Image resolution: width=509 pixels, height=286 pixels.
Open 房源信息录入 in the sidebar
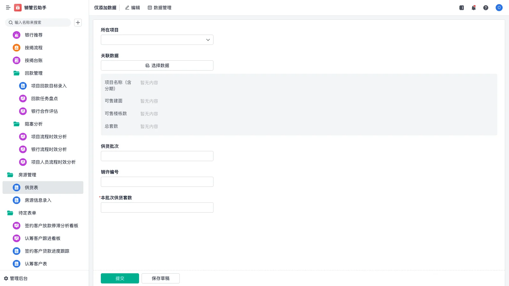(38, 200)
